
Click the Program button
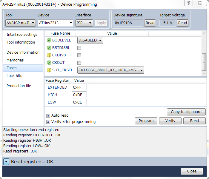pos(146,121)
